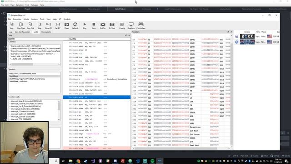Select the 20XX game banner entry
The height and width of the screenshot is (164, 291).
tap(247, 36)
